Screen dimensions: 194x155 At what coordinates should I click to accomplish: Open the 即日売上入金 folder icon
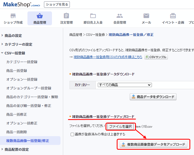[x=93, y=16]
